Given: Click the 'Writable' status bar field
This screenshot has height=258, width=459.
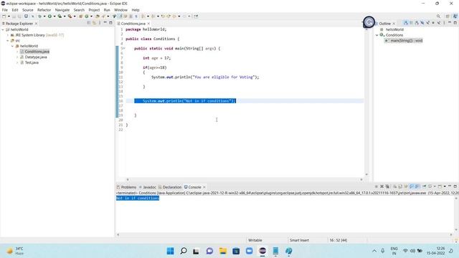Looking at the screenshot, I should pyautogui.click(x=255, y=240).
